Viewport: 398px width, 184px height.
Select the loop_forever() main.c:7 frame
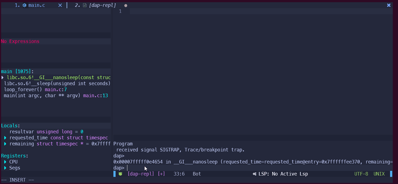pos(35,90)
